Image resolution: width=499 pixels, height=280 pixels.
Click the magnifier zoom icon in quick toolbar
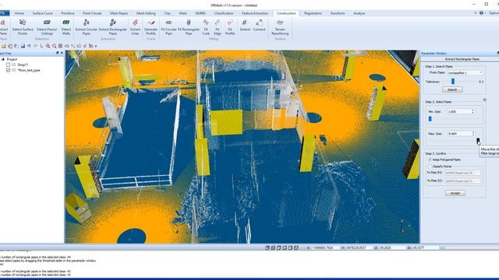coord(54,46)
